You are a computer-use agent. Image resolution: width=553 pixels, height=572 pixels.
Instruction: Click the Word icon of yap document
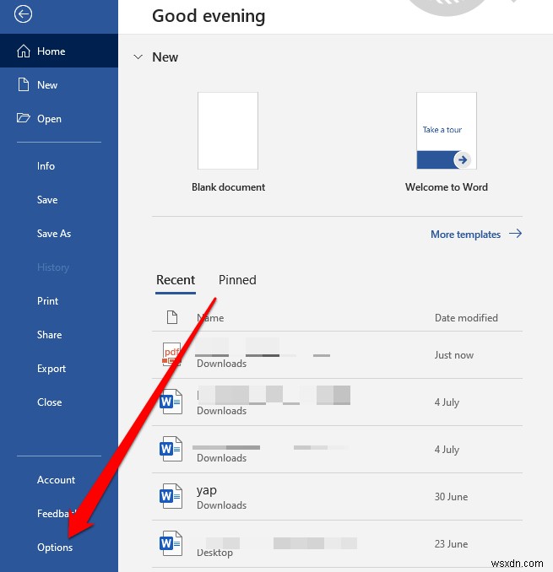[x=171, y=496]
